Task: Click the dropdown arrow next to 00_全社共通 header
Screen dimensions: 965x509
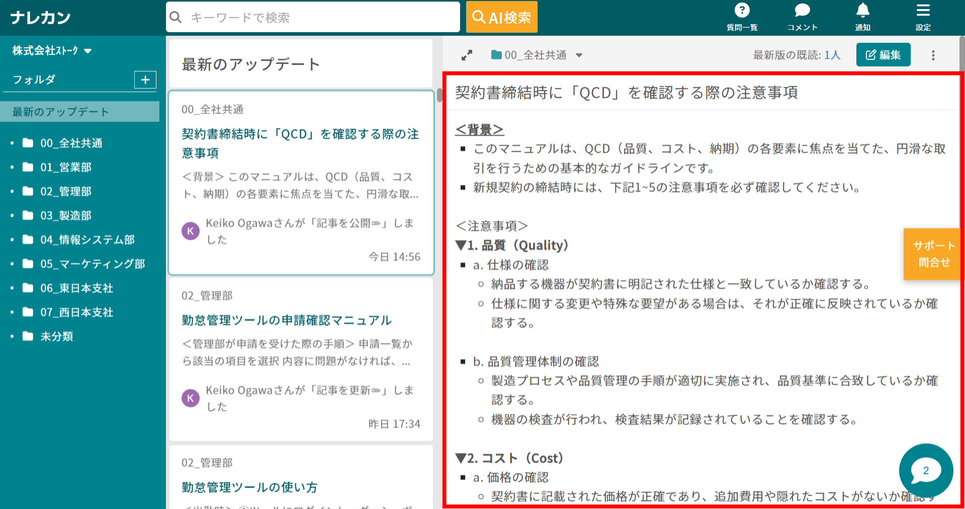Action: (579, 55)
